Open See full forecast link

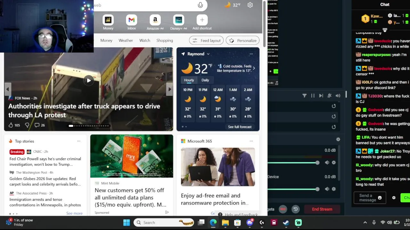click(240, 127)
